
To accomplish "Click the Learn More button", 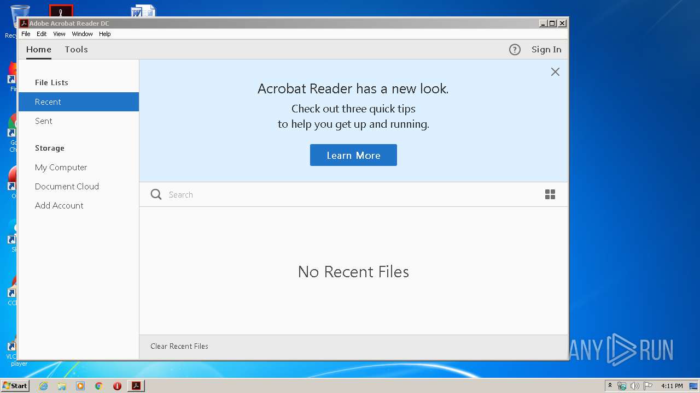I will [353, 156].
